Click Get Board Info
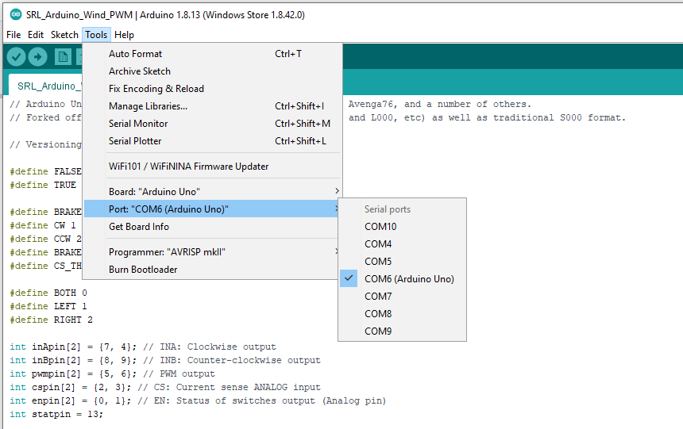683x429 pixels. coord(212,227)
